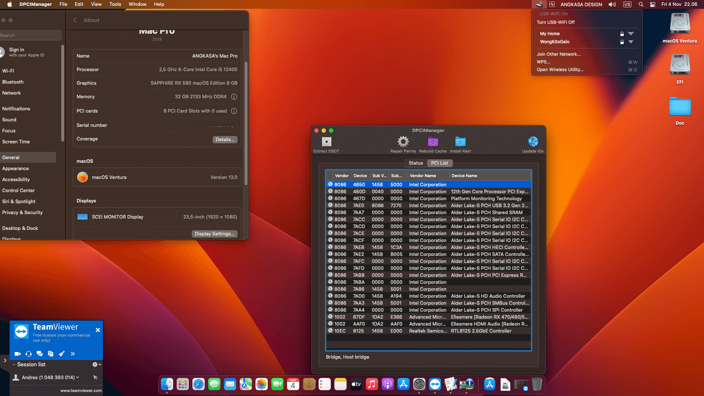Click the Vendor column header
The image size is (704, 396).
point(342,176)
